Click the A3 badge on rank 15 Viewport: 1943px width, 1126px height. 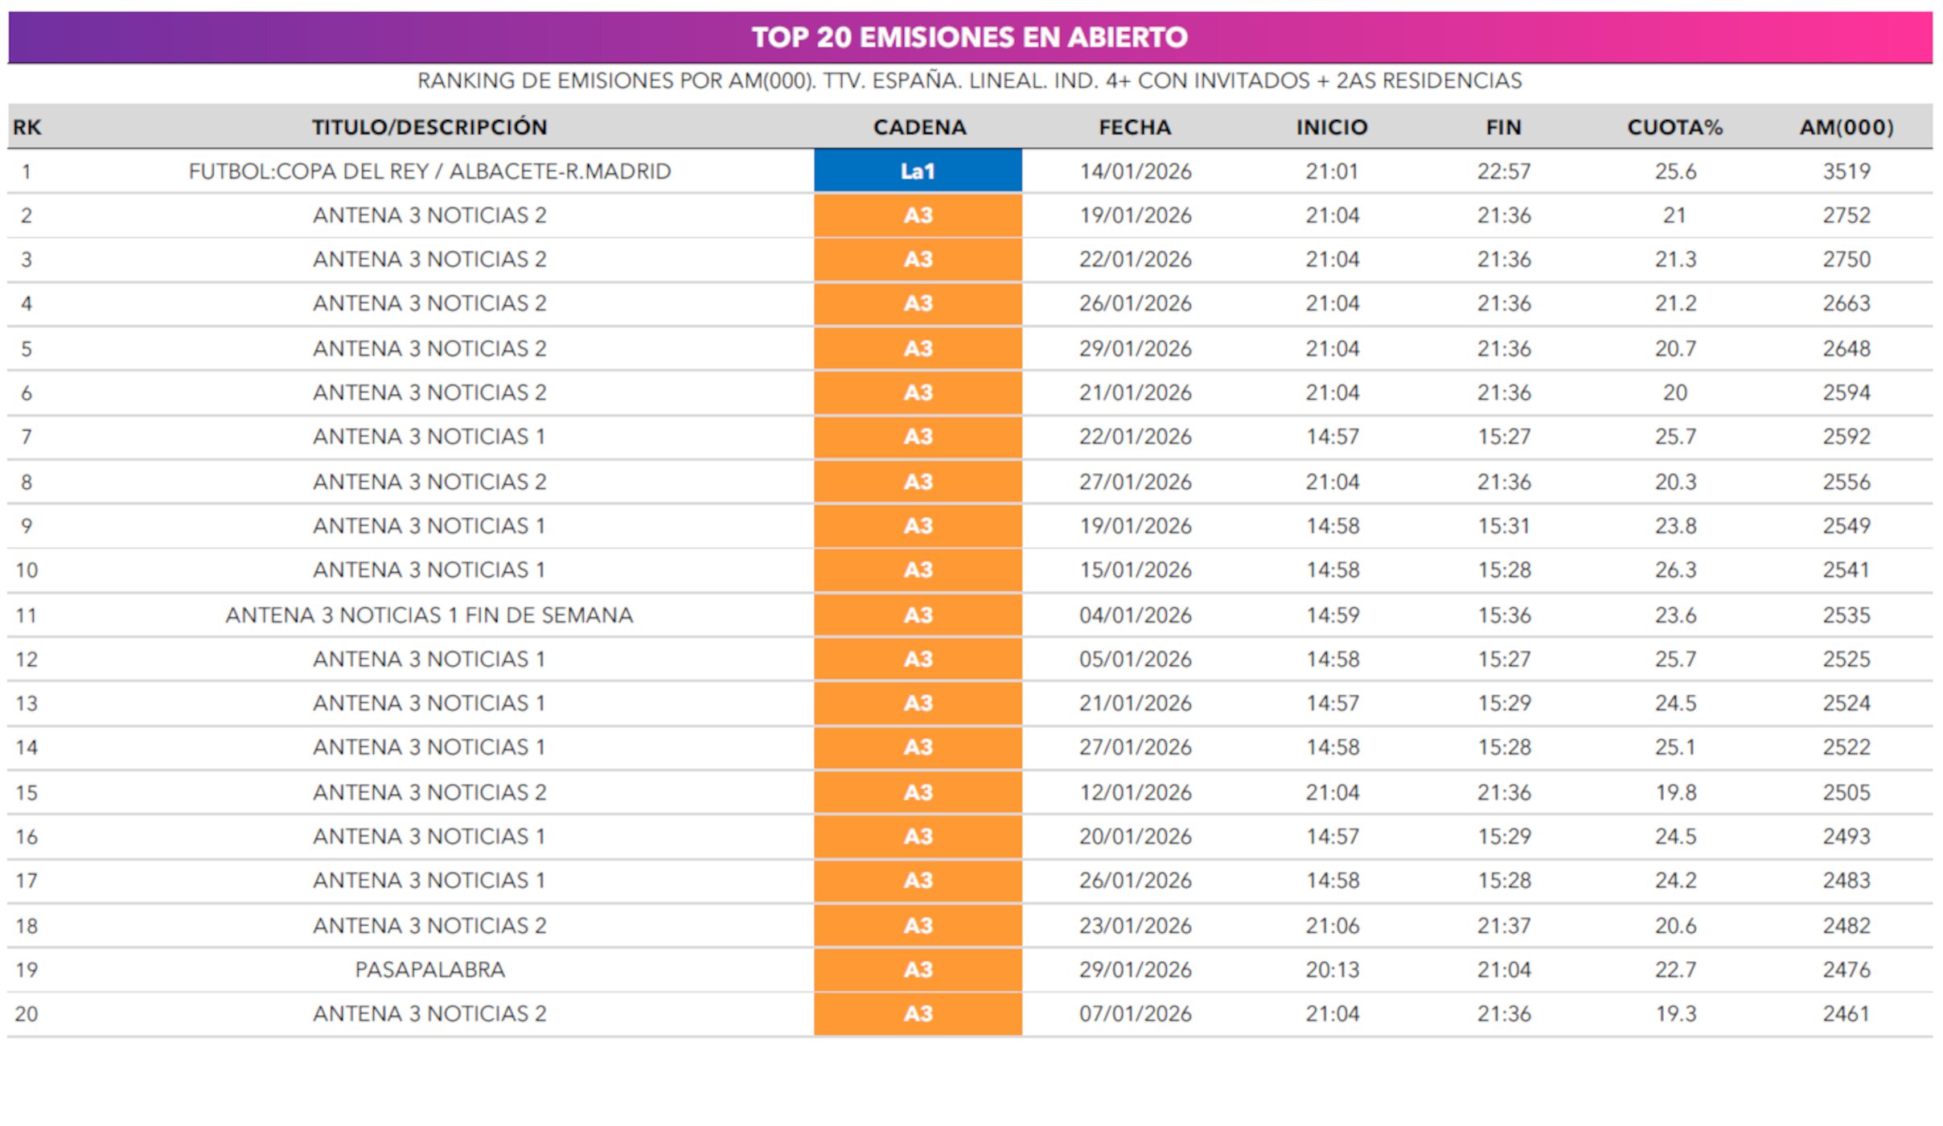coord(917,791)
